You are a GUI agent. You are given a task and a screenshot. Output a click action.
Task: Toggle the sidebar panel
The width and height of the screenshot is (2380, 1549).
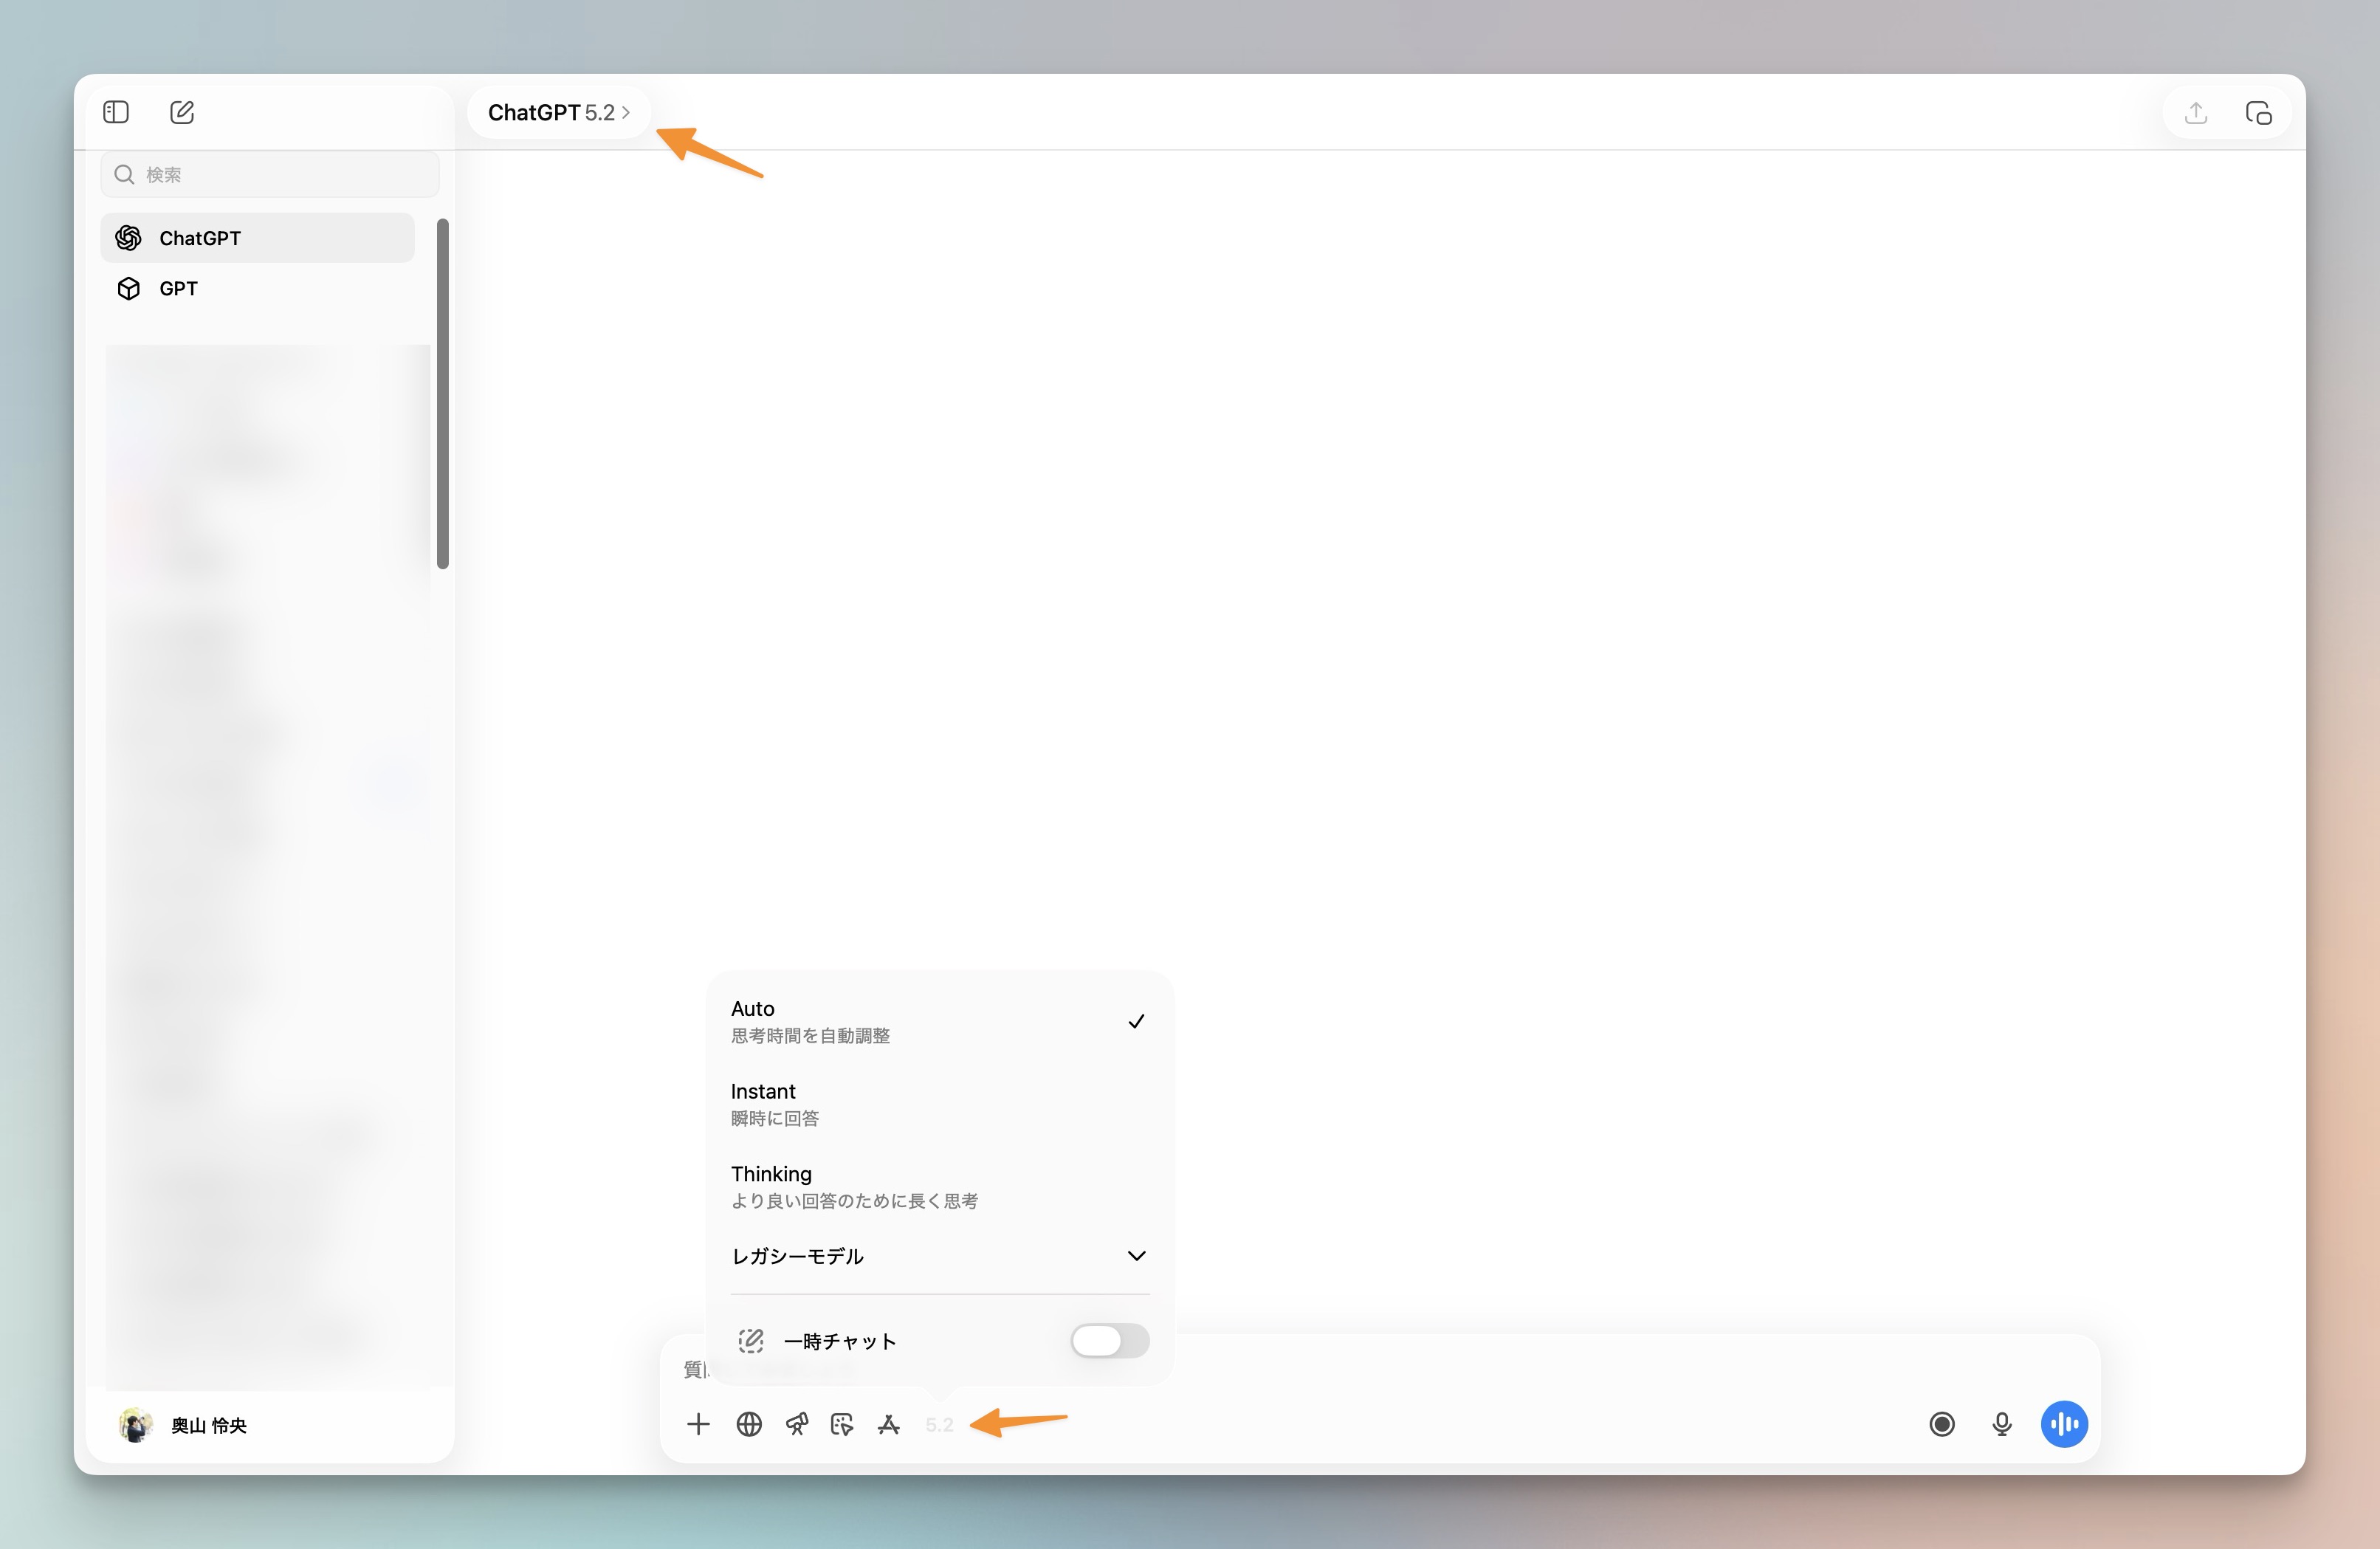pos(115,112)
